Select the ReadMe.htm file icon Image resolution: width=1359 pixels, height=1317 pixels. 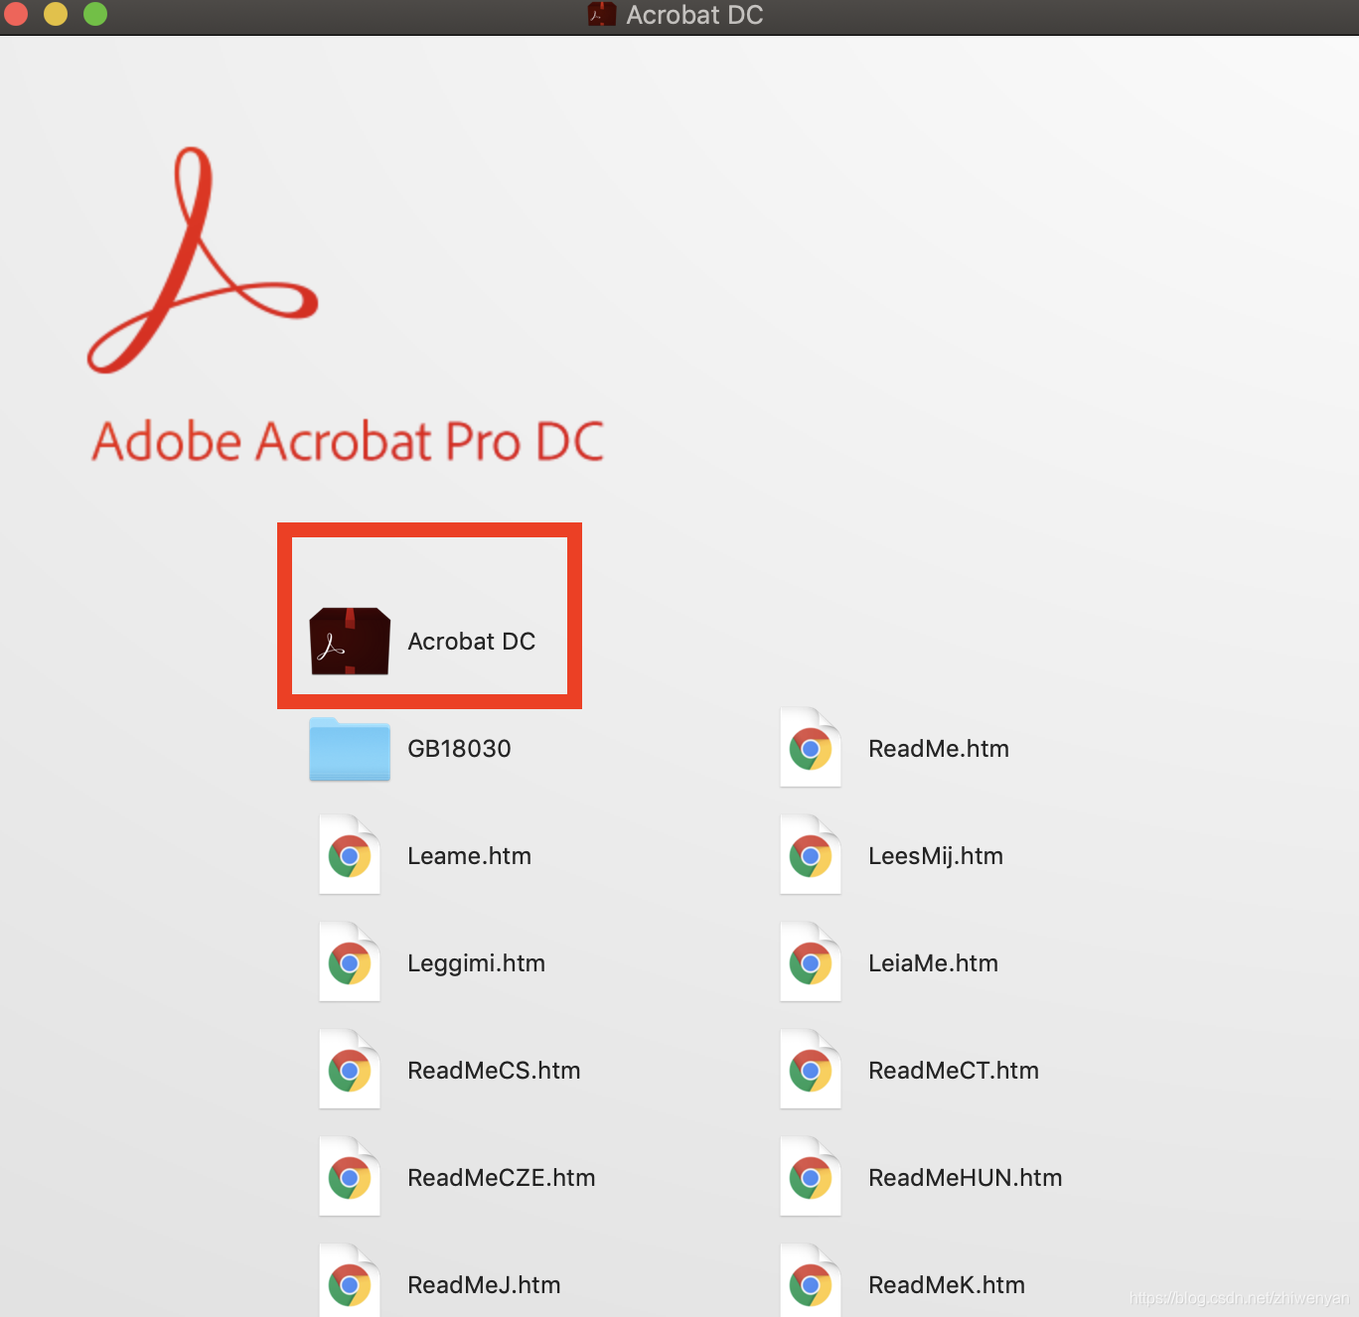[x=811, y=748]
